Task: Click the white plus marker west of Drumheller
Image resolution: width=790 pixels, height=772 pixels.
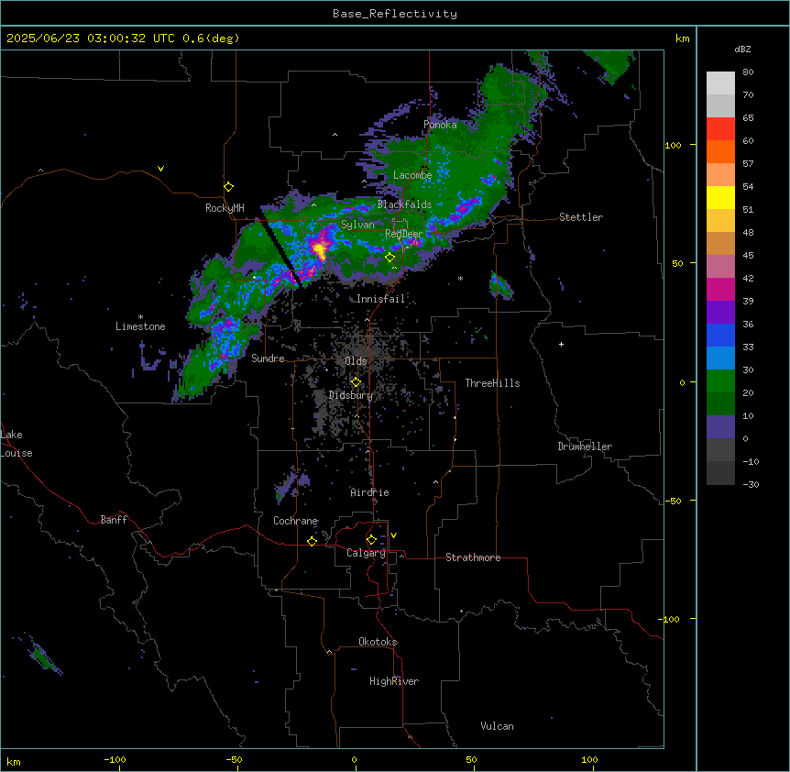Action: click(x=561, y=344)
